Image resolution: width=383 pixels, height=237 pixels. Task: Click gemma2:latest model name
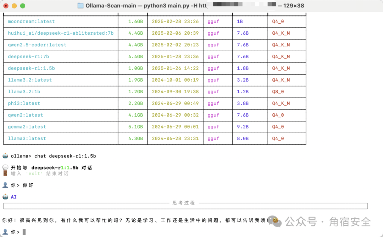[27, 126]
